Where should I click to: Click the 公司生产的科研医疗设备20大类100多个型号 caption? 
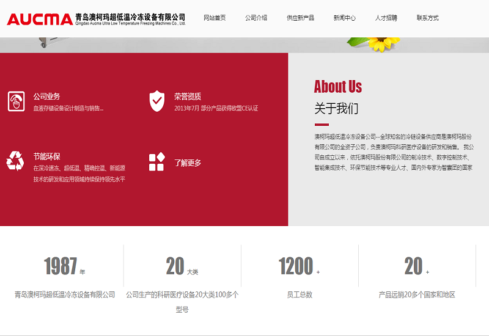[x=182, y=302]
